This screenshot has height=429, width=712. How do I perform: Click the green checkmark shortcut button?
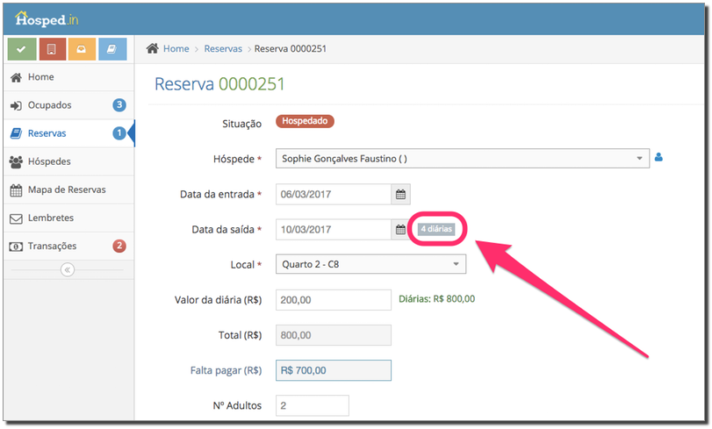tap(22, 49)
